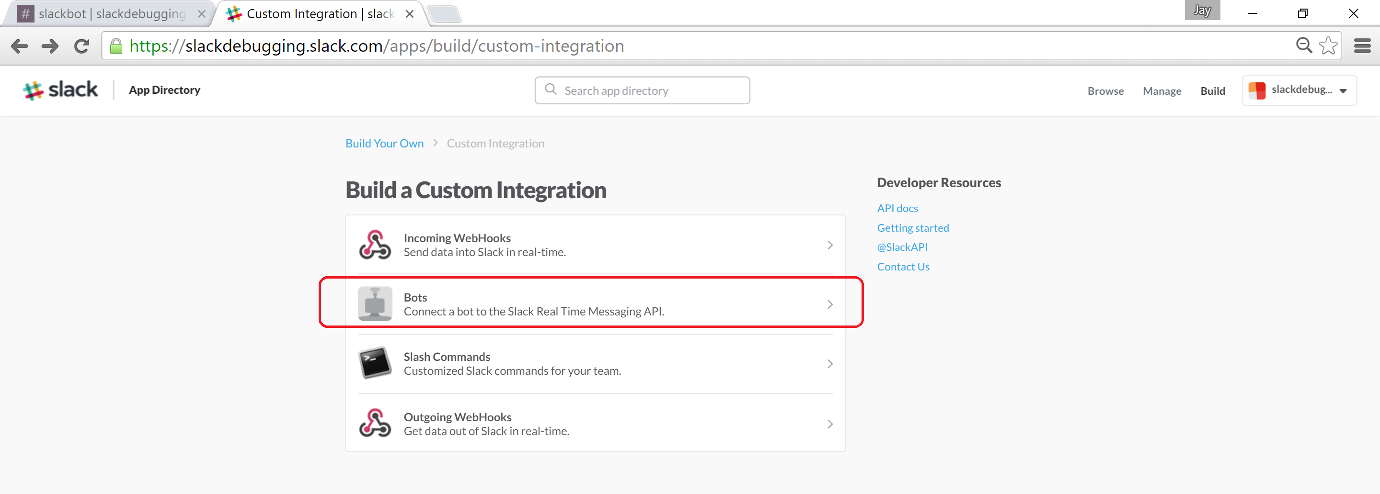This screenshot has height=494, width=1380.
Task: Open App Directory link
Action: click(x=164, y=90)
